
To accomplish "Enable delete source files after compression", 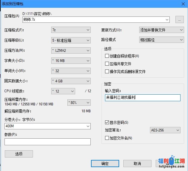I will tap(107, 72).
